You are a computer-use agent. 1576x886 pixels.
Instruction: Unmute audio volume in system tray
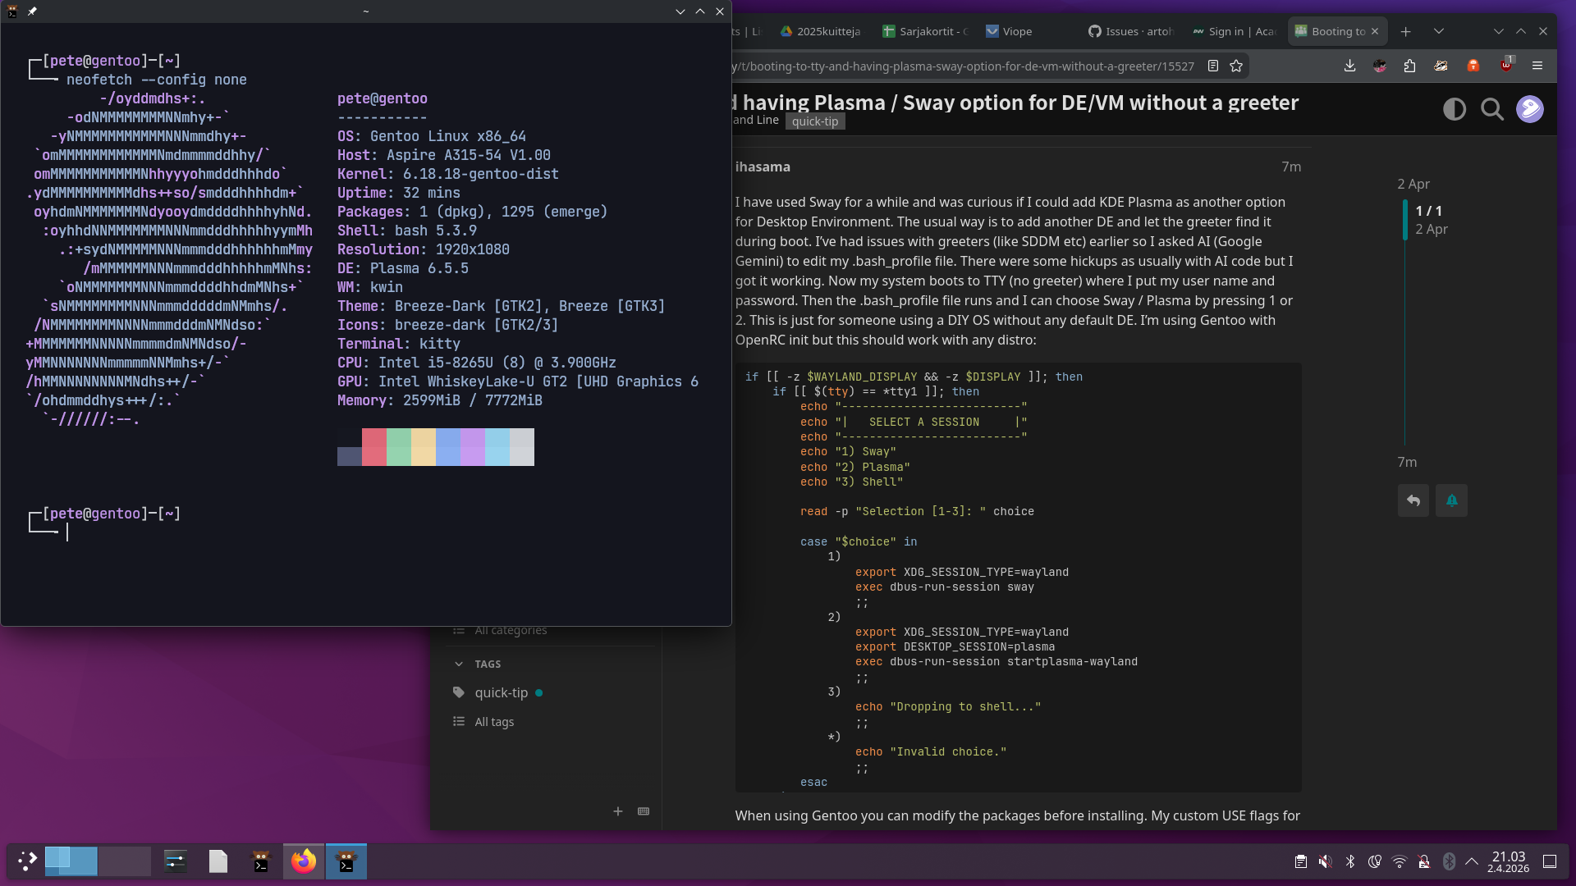point(1325,861)
